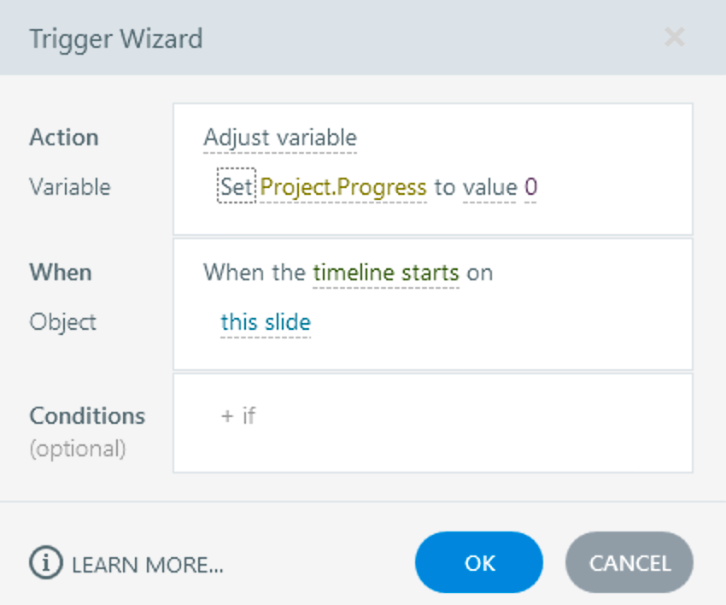
Task: Click the (optional) text under Conditions
Action: [x=78, y=449]
